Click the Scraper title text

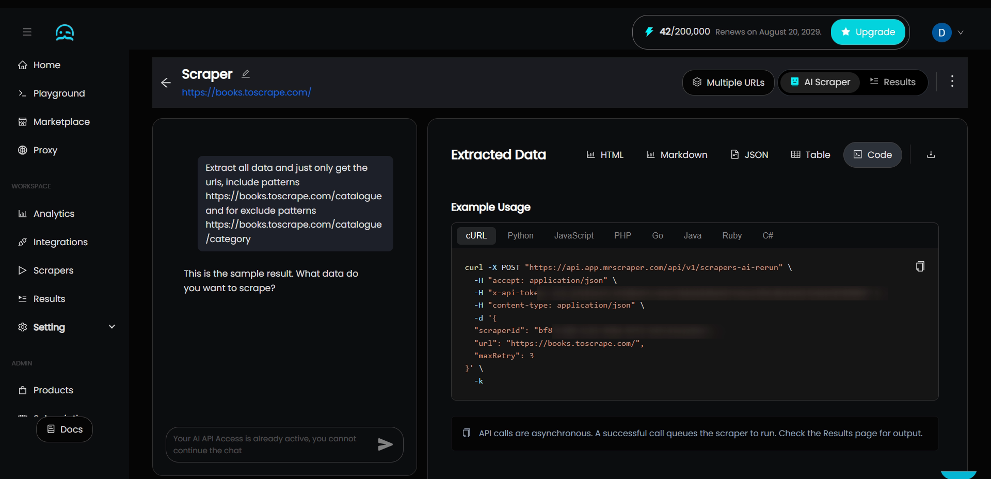[x=206, y=74]
